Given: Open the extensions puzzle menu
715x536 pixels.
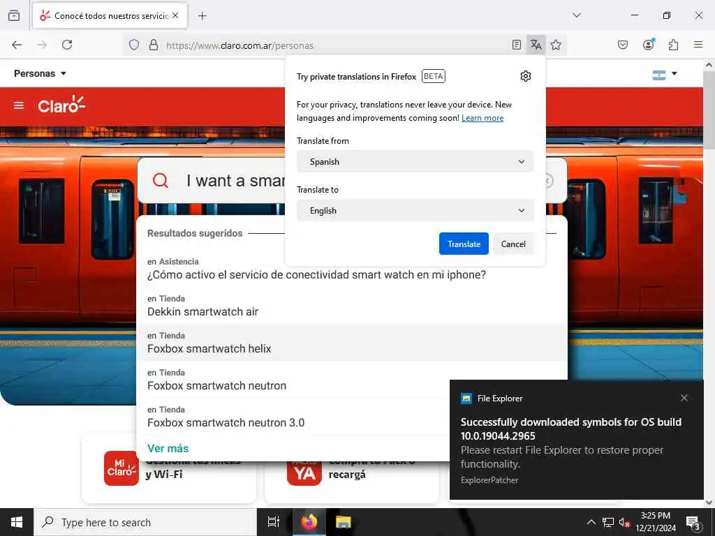Looking at the screenshot, I should point(673,45).
